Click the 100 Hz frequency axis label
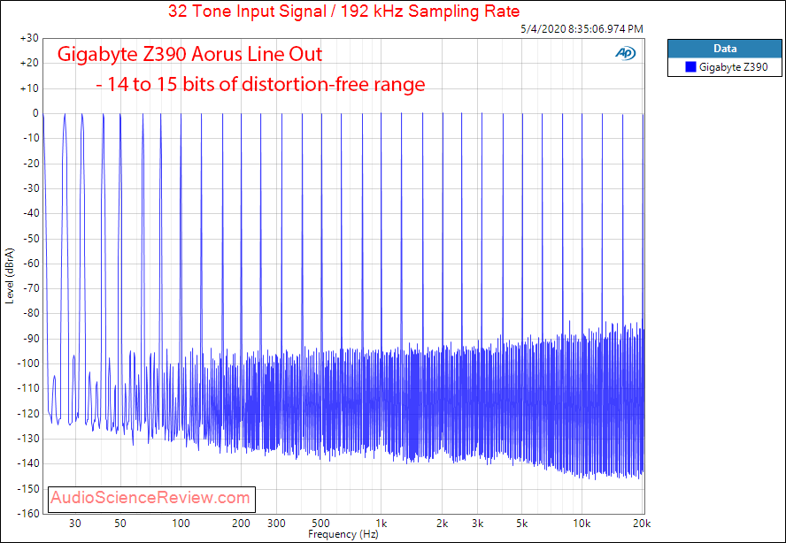Viewport: 786px width, 543px height. (181, 524)
